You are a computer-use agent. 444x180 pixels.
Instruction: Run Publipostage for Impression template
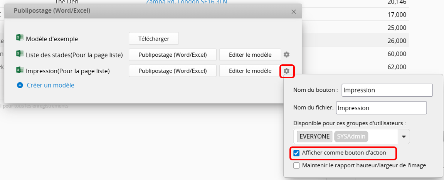[172, 71]
